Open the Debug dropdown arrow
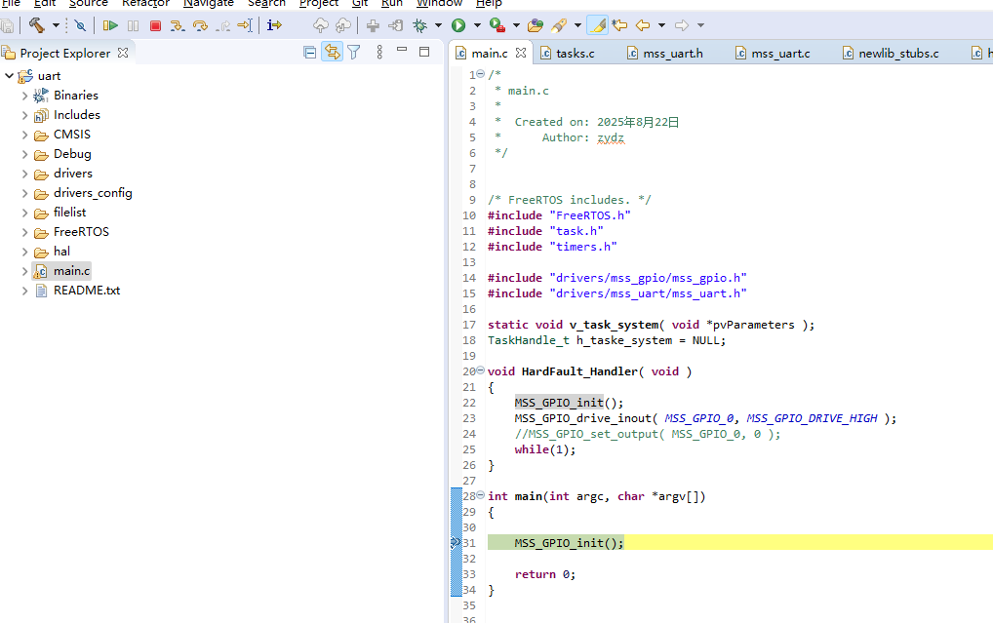 pyautogui.click(x=438, y=25)
